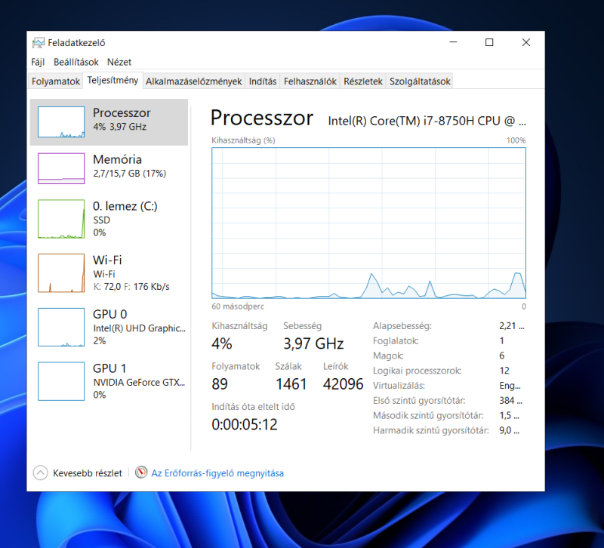
Task: Minimize the Feladatkezelő window
Action: tap(454, 42)
